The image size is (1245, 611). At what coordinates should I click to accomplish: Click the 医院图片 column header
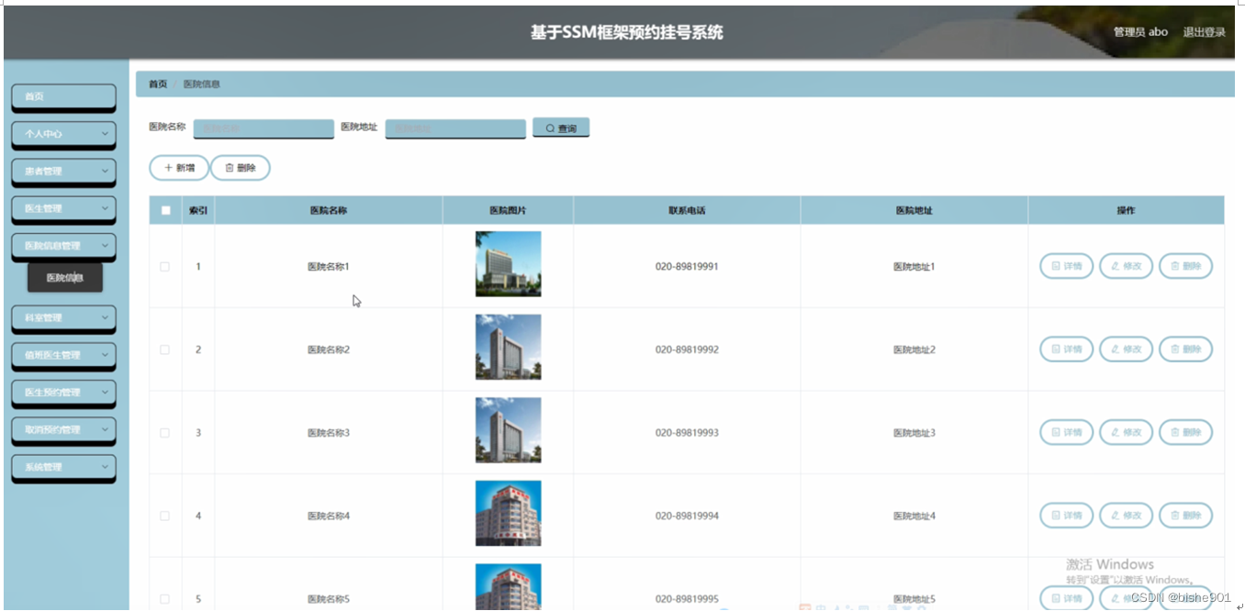pyautogui.click(x=508, y=210)
